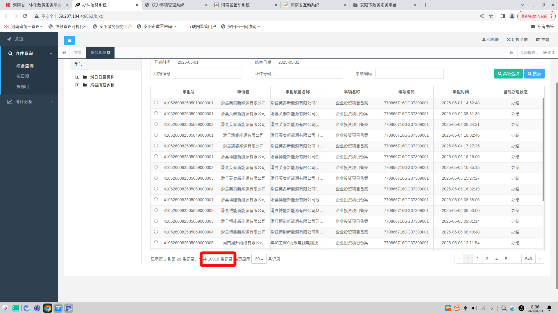The width and height of the screenshot is (558, 314).
Task: Select radio button for 滑县凯睿能源有限公司 first row
Action: [x=156, y=135]
